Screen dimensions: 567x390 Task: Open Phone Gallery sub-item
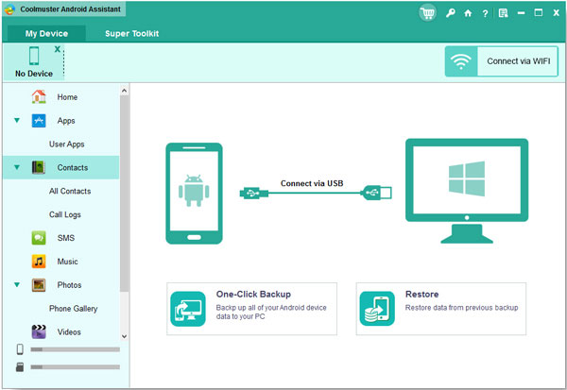tap(74, 309)
